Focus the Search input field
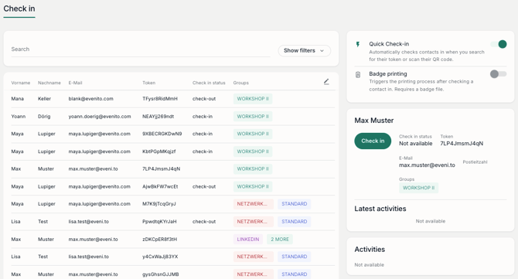The image size is (518, 279). pyautogui.click(x=141, y=49)
